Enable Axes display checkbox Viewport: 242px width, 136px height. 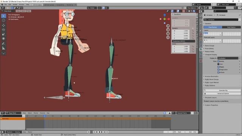pyautogui.click(x=219, y=64)
